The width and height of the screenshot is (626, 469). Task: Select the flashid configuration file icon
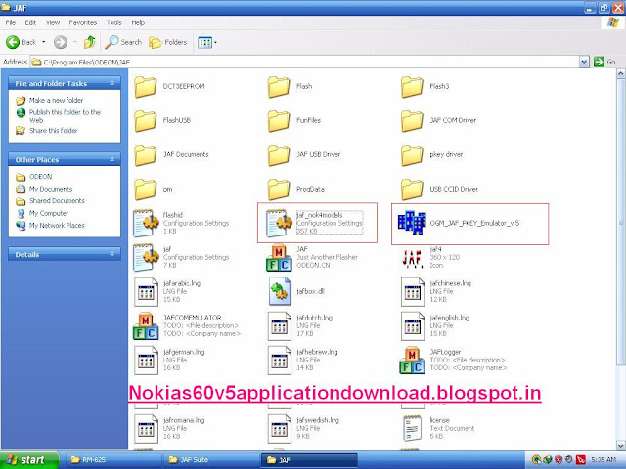[x=146, y=224]
